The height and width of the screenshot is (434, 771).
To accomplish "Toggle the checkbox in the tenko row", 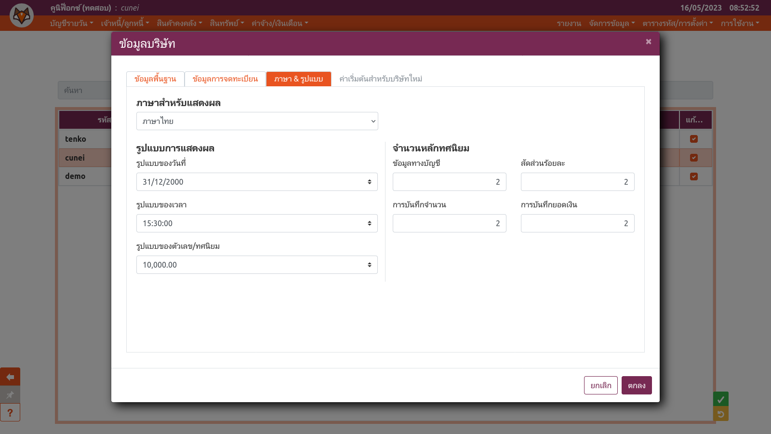I will pos(694,139).
